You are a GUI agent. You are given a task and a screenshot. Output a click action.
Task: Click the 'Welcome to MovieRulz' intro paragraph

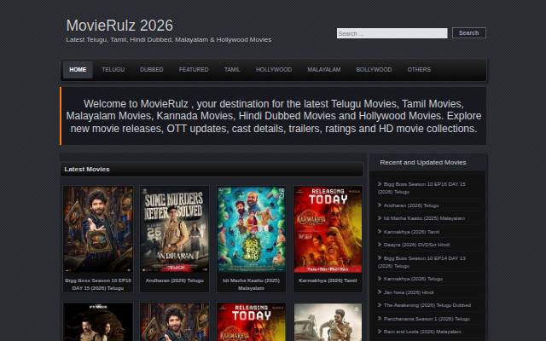(273, 116)
